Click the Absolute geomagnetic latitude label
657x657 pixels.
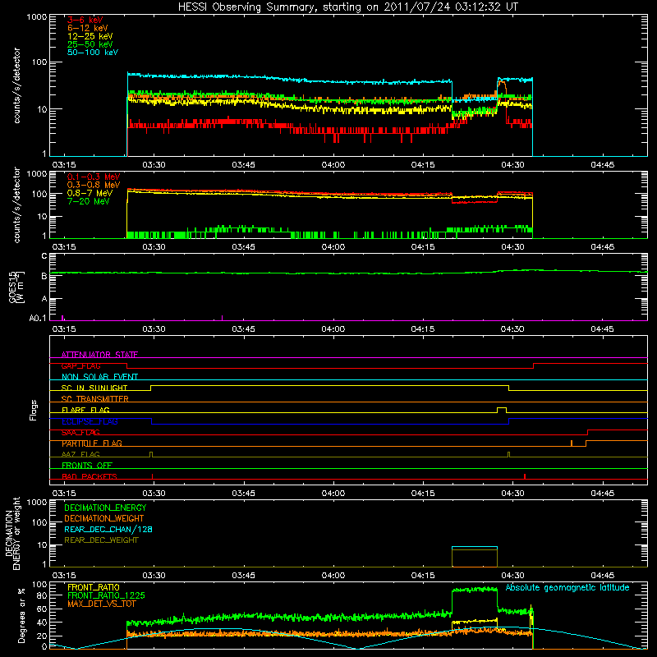click(x=567, y=587)
